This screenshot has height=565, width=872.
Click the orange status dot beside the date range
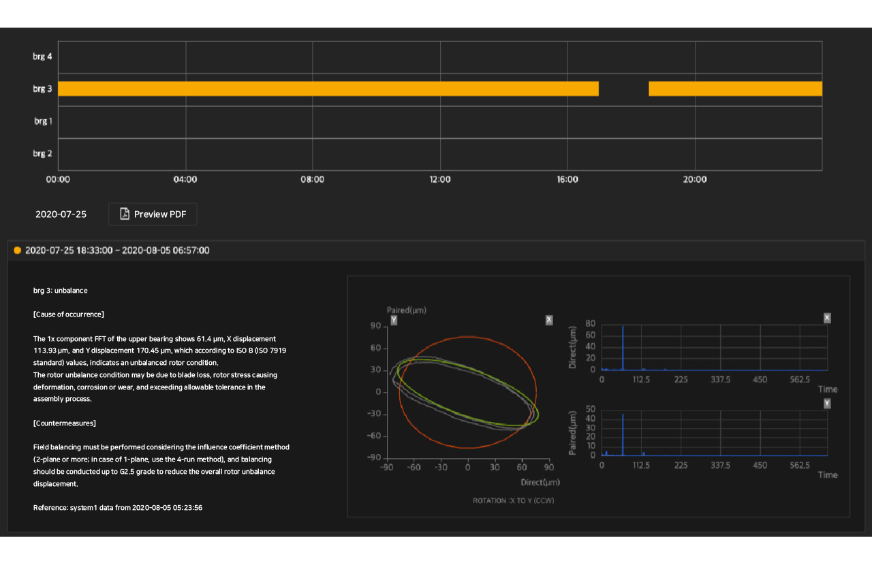tap(18, 251)
